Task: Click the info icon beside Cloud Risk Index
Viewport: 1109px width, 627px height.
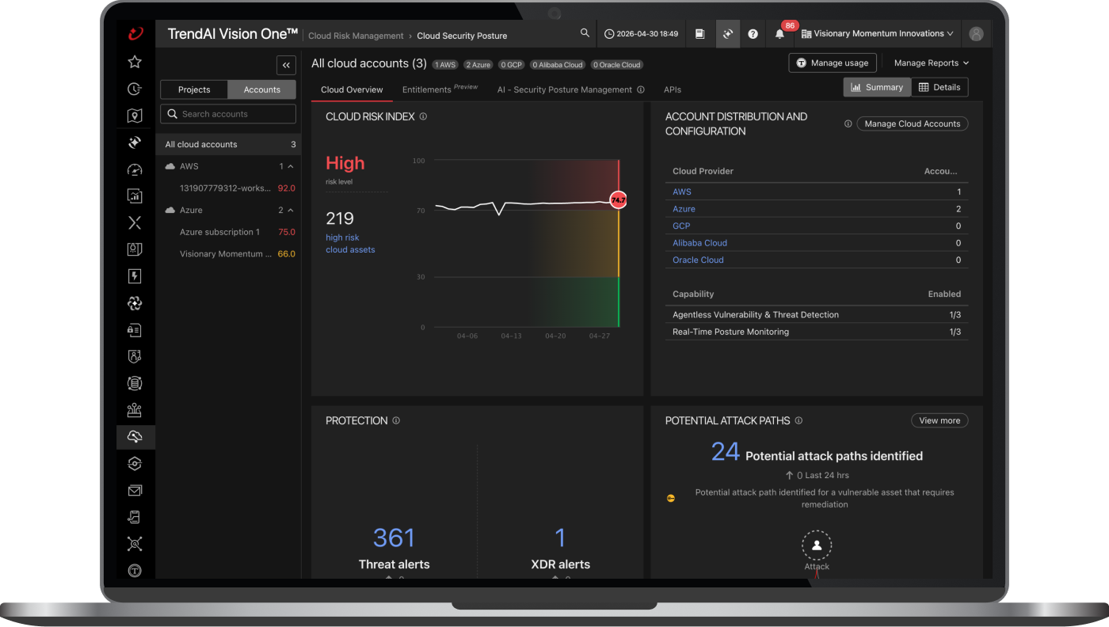Action: coord(423,116)
